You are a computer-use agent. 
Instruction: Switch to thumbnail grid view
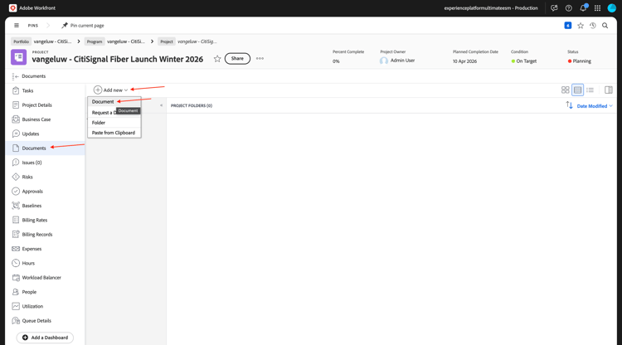(566, 90)
